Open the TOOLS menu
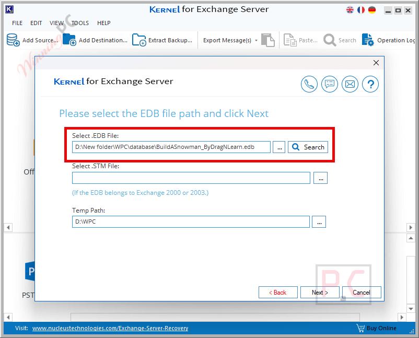Viewport: 419px width, 338px height. point(80,23)
